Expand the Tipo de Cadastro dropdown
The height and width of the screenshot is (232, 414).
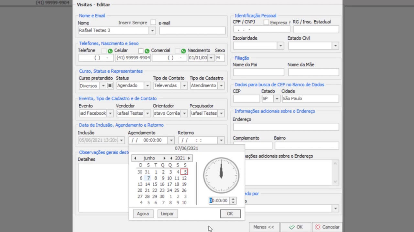click(x=221, y=86)
